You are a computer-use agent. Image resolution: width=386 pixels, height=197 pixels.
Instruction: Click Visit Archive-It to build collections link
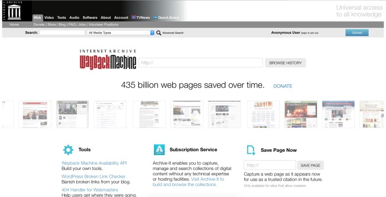tap(188, 182)
